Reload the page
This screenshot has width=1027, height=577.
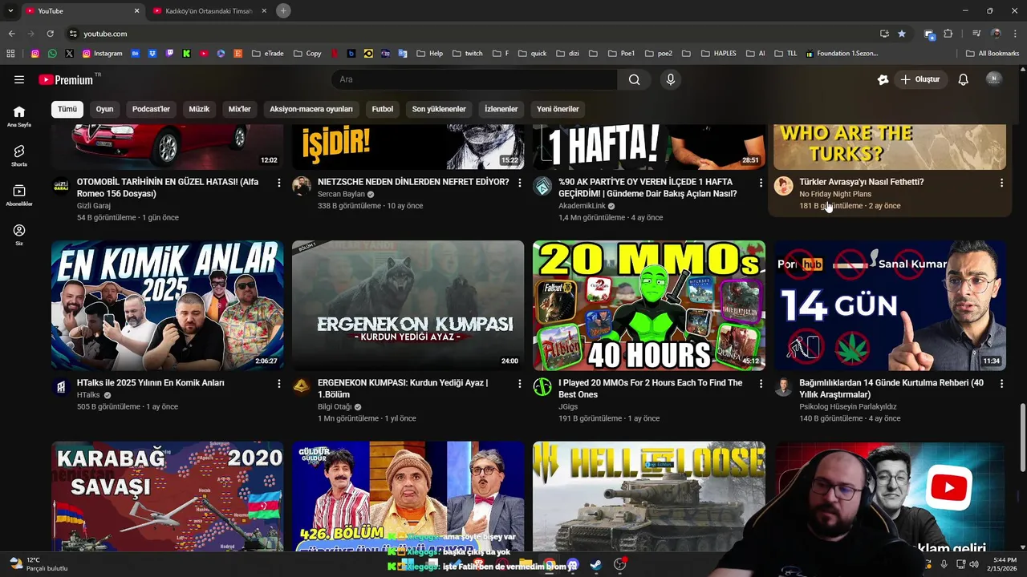(x=50, y=34)
